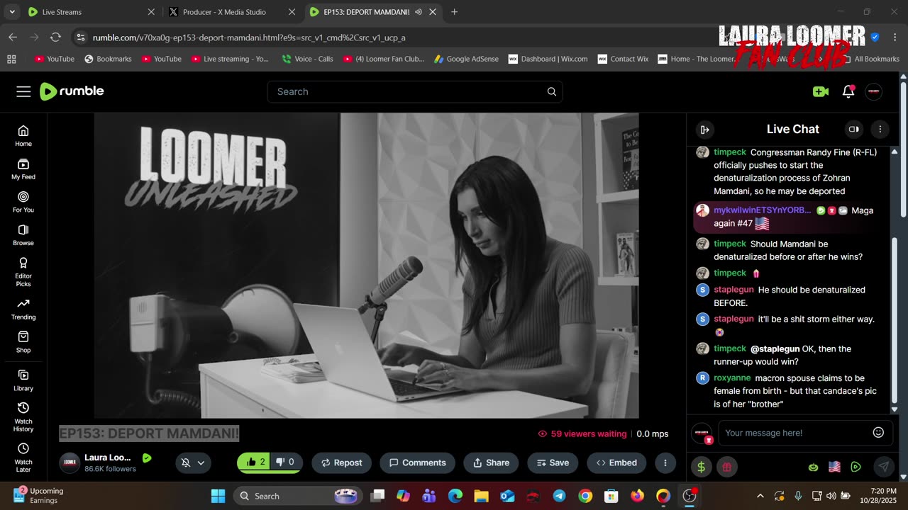Screen dimensions: 908x510
Task: Open Google AdSense bookmark
Action: pos(466,59)
